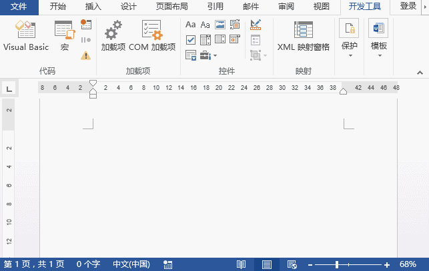Click the zoom in plus button
The image size is (429, 271).
pyautogui.click(x=386, y=265)
